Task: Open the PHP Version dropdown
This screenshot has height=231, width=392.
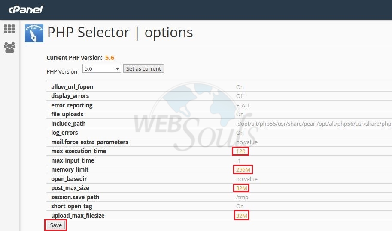Action: [101, 68]
